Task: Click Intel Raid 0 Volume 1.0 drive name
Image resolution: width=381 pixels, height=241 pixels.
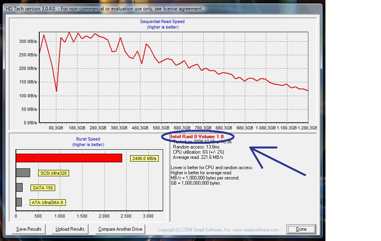Action: coord(198,137)
